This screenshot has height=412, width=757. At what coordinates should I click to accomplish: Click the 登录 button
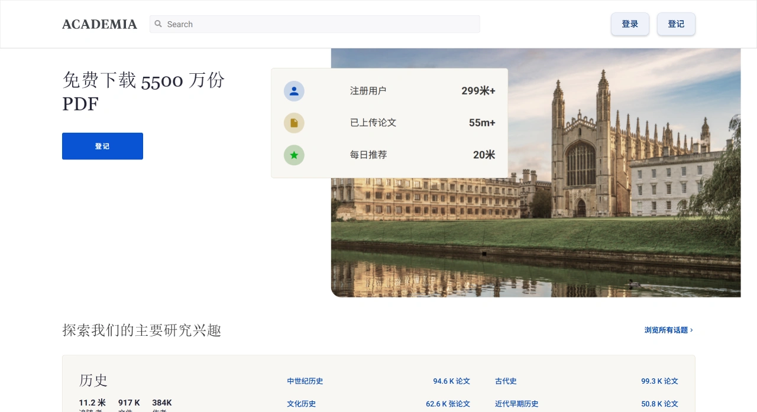pos(630,24)
